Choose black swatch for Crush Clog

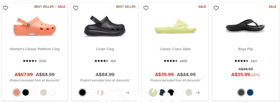pos(82,92)
